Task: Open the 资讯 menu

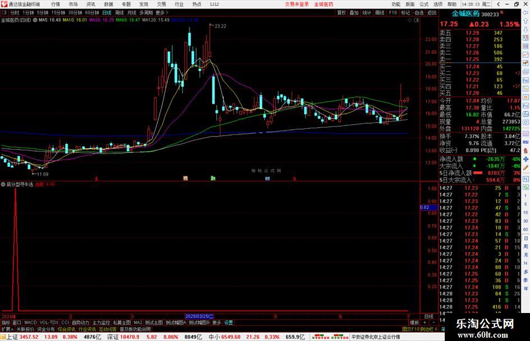Action: pos(91,4)
